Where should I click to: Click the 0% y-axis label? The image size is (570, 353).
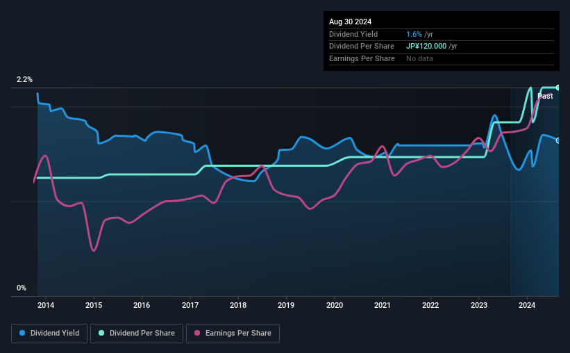22,288
